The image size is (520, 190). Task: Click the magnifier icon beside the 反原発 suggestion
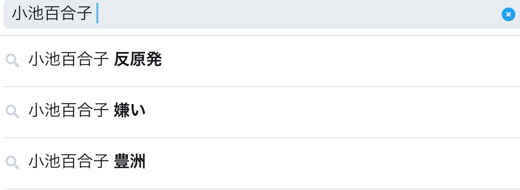tap(12, 61)
